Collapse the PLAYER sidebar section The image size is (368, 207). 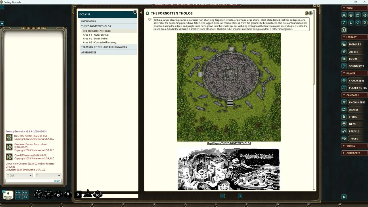pos(354,73)
